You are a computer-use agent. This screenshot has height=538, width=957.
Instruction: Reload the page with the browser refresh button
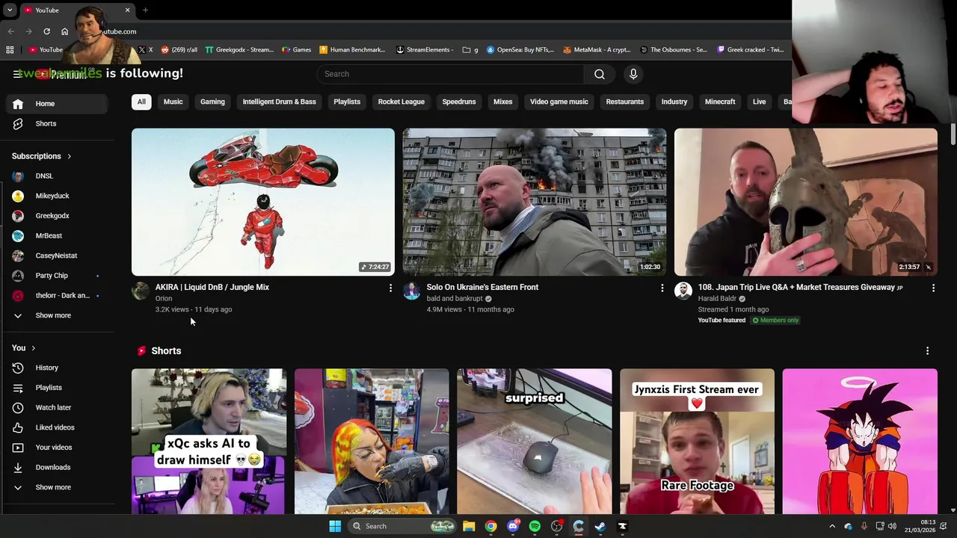click(46, 31)
